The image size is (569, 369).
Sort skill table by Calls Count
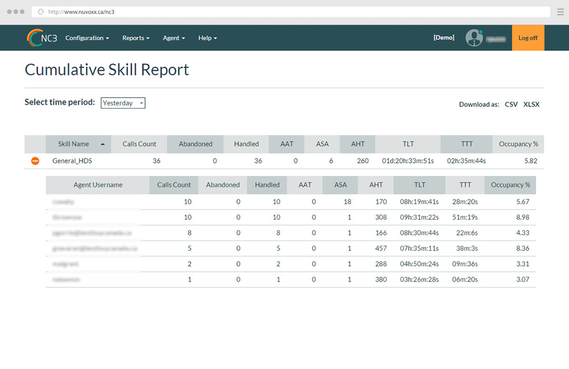(x=139, y=144)
